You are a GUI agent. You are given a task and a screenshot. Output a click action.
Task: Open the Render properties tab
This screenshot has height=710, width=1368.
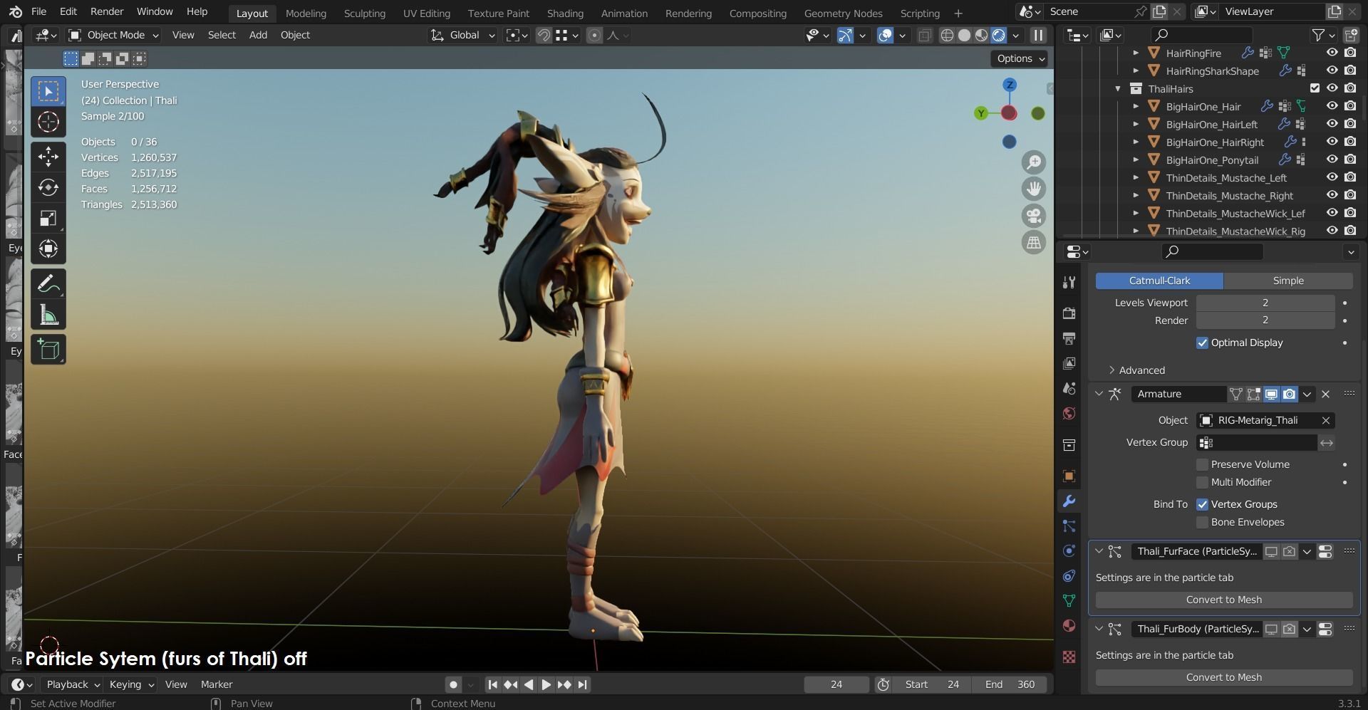tap(1069, 313)
